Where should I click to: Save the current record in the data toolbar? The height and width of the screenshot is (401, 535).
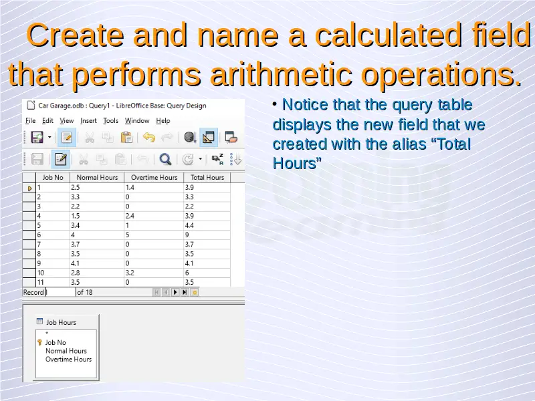click(x=37, y=159)
